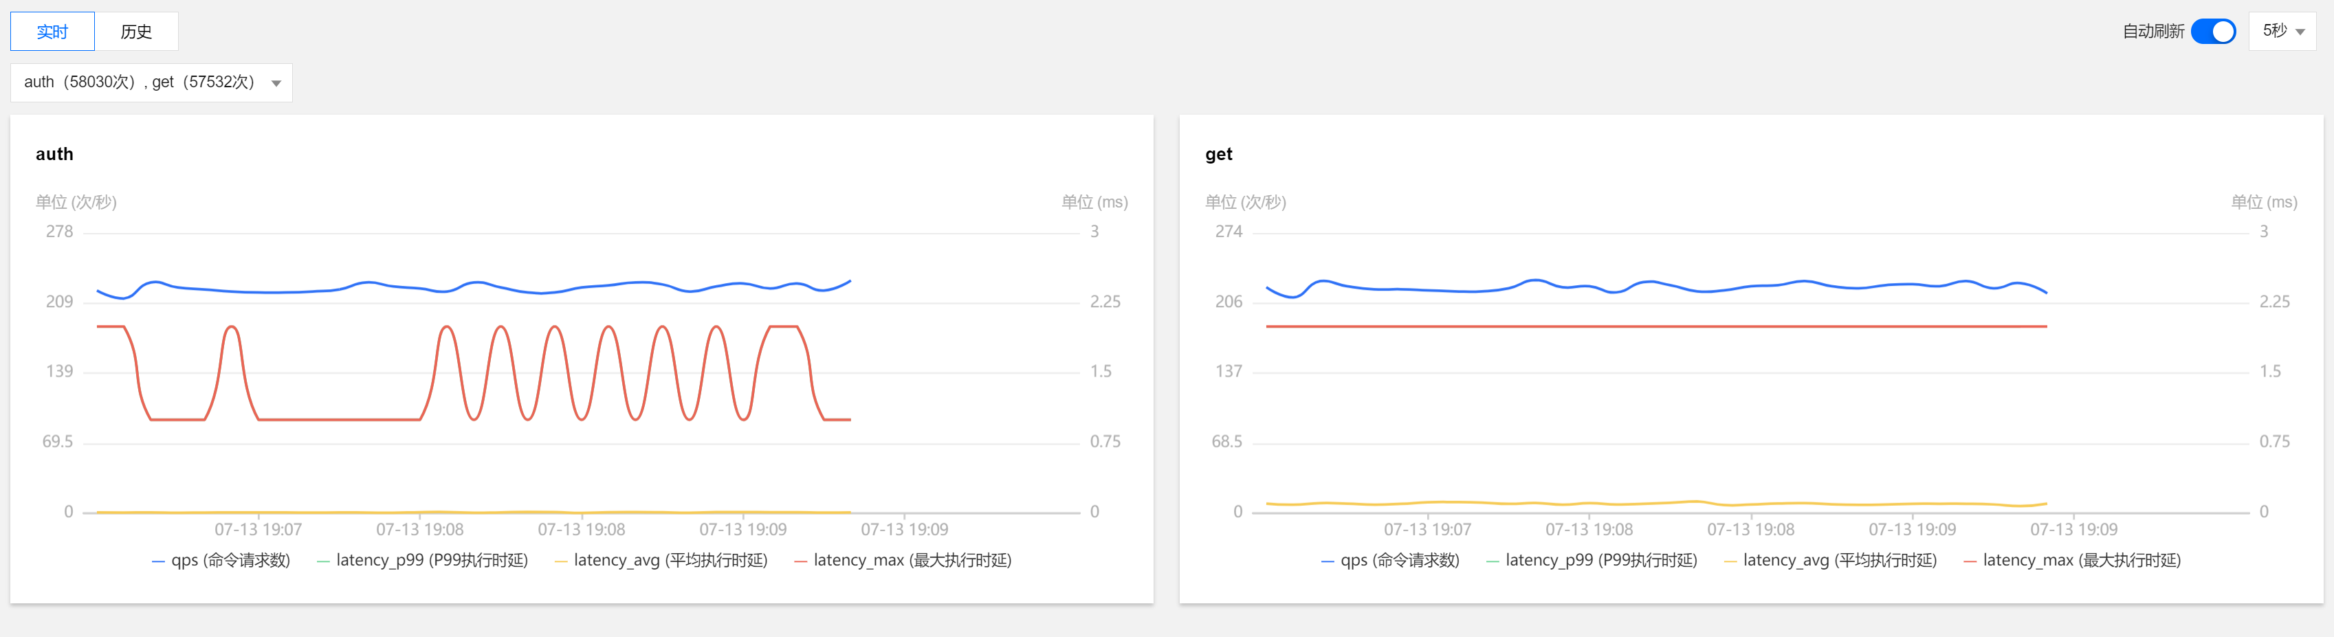
Task: Switch to the 实时 tab
Action: click(52, 32)
